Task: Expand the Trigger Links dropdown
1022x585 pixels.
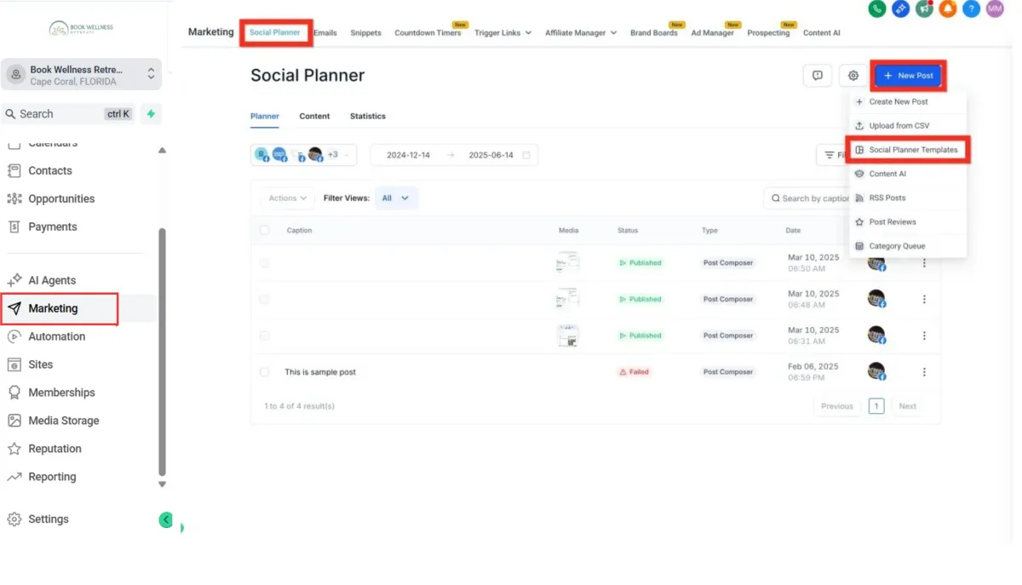Action: pyautogui.click(x=502, y=32)
